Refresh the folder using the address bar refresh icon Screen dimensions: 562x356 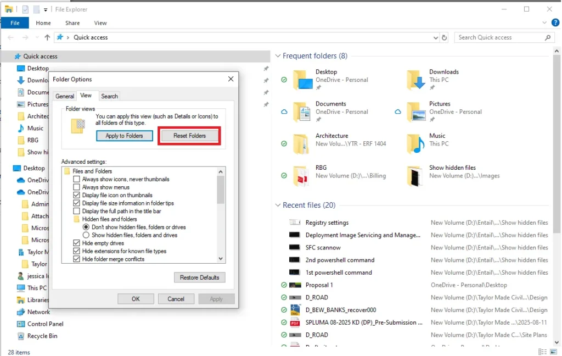pos(444,37)
